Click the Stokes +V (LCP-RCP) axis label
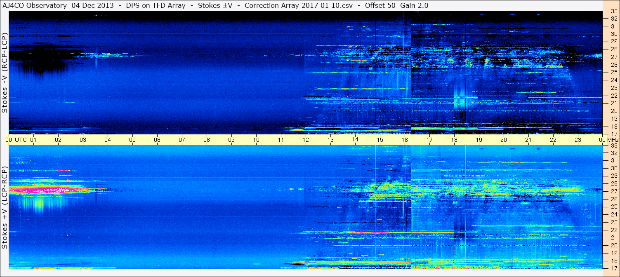The width and height of the screenshot is (620, 277). click(5, 208)
